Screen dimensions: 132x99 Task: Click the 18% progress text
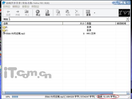click(8, 97)
